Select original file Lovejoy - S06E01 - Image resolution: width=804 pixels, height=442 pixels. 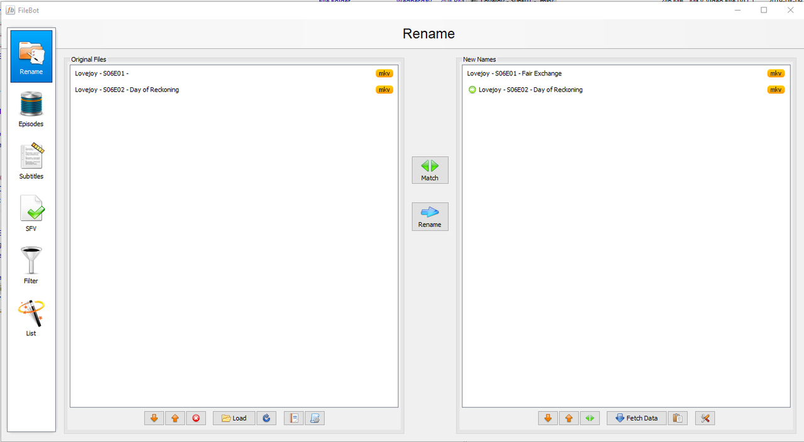pos(234,73)
